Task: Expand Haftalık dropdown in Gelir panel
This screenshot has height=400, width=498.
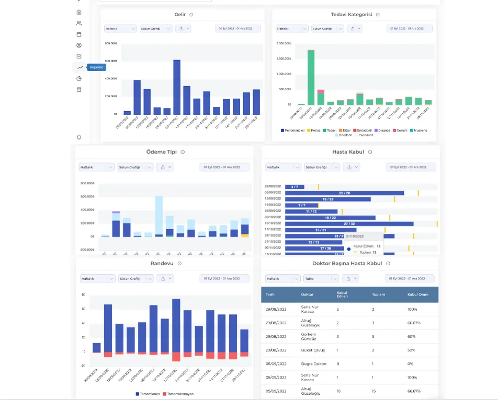Action: coord(120,29)
